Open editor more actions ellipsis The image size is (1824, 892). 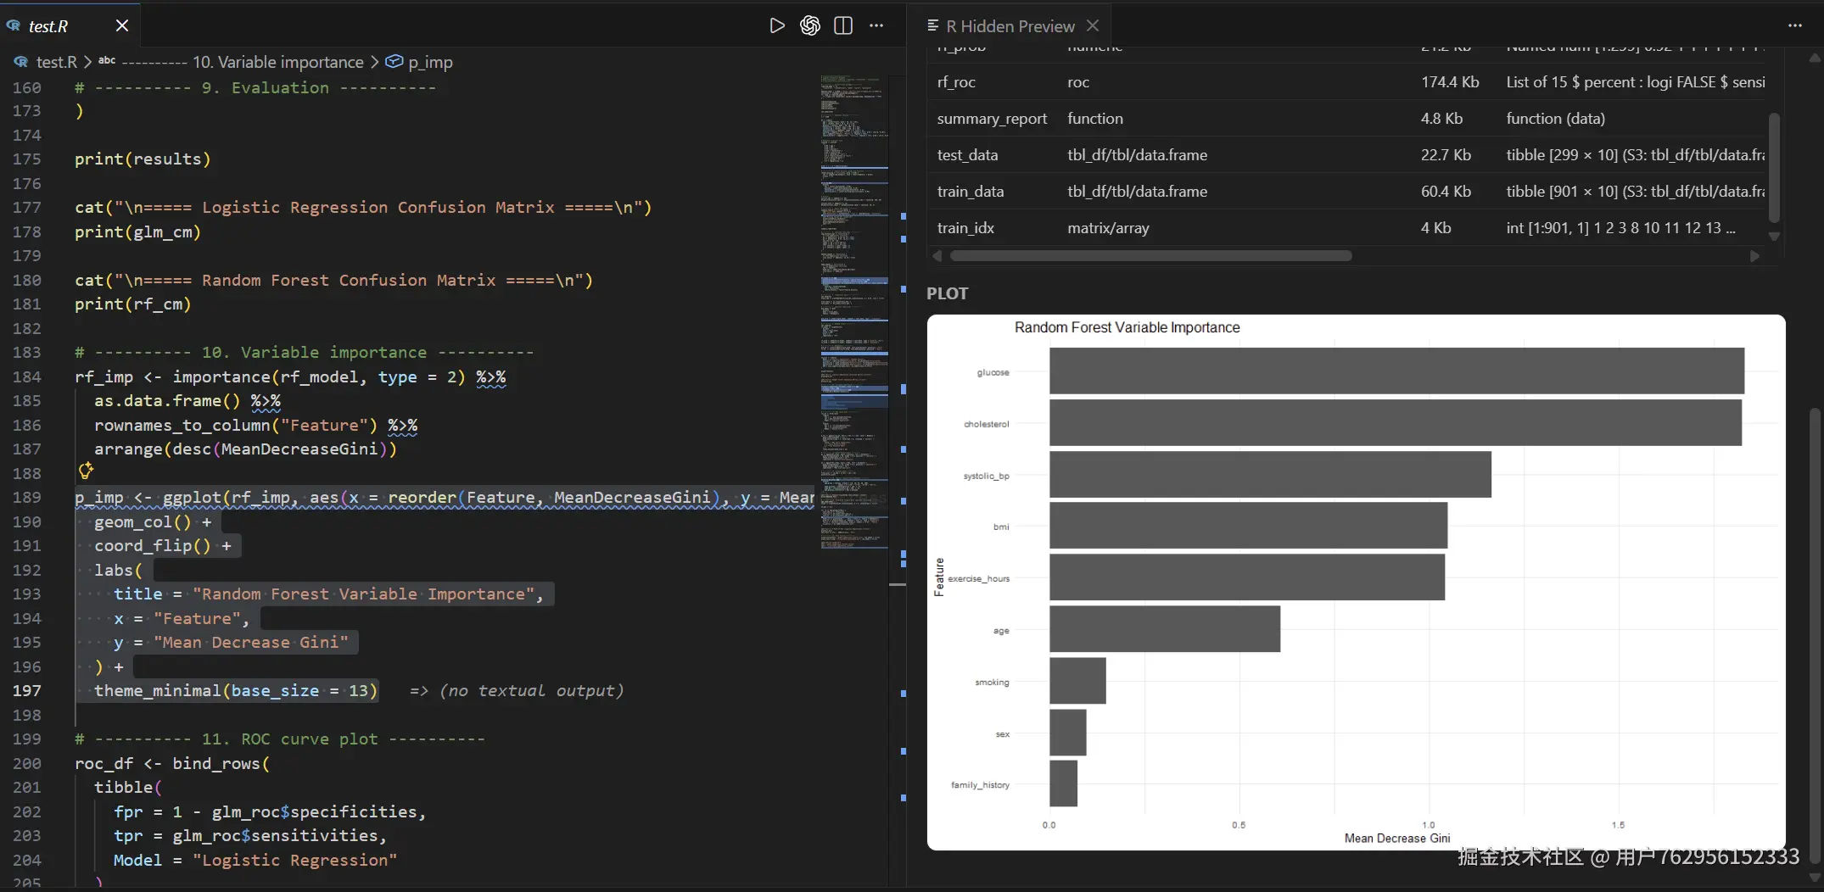(876, 25)
